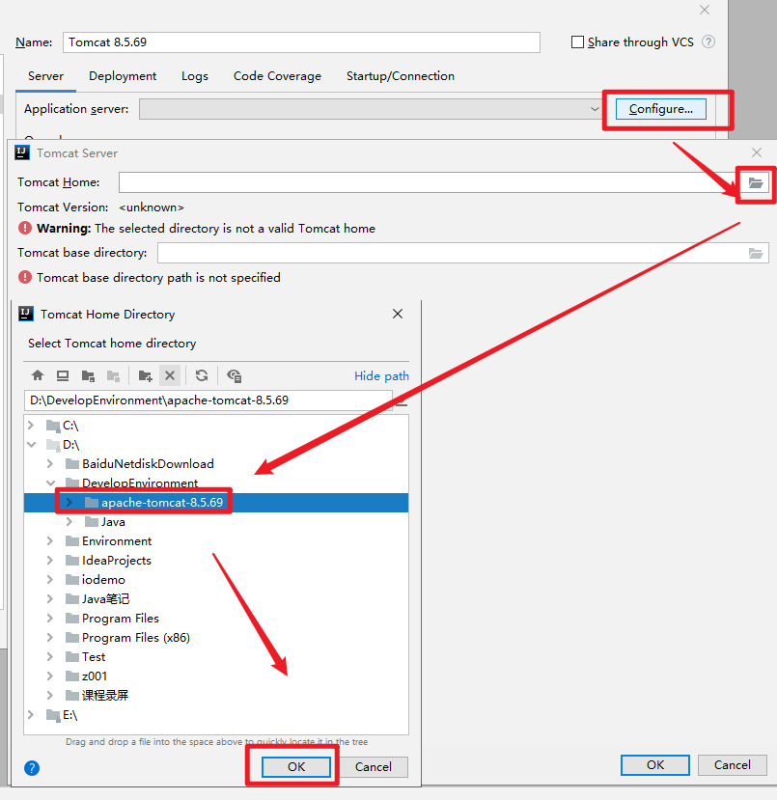Click the Project directory icon in chooser toolbar
Viewport: 777px width, 800px height.
pos(88,376)
